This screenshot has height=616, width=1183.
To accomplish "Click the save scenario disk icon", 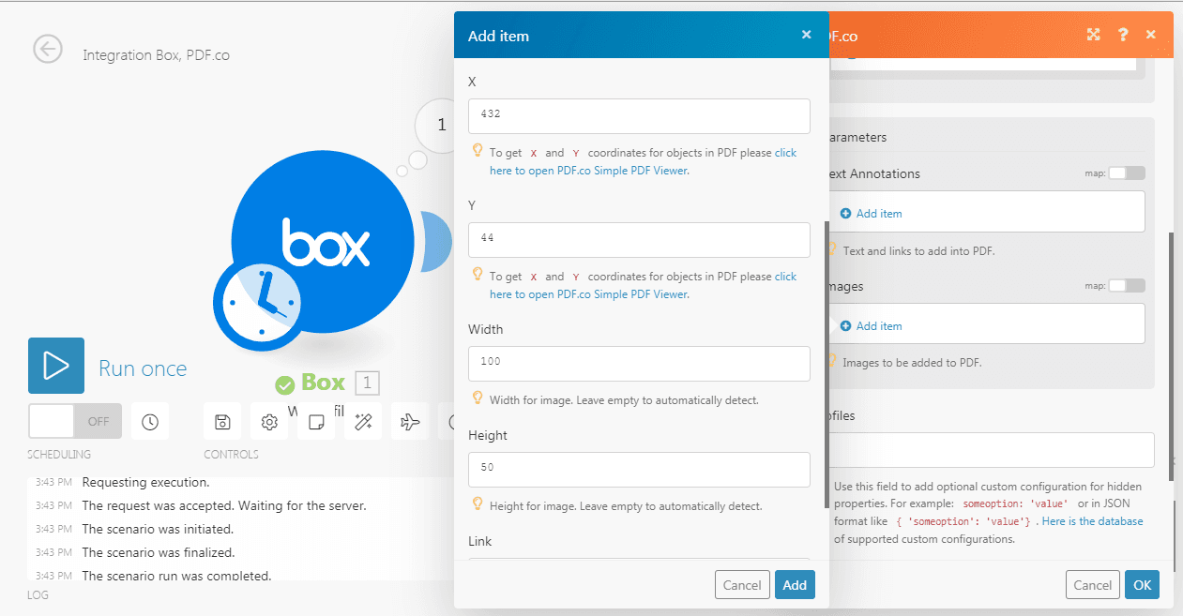I will click(x=222, y=422).
